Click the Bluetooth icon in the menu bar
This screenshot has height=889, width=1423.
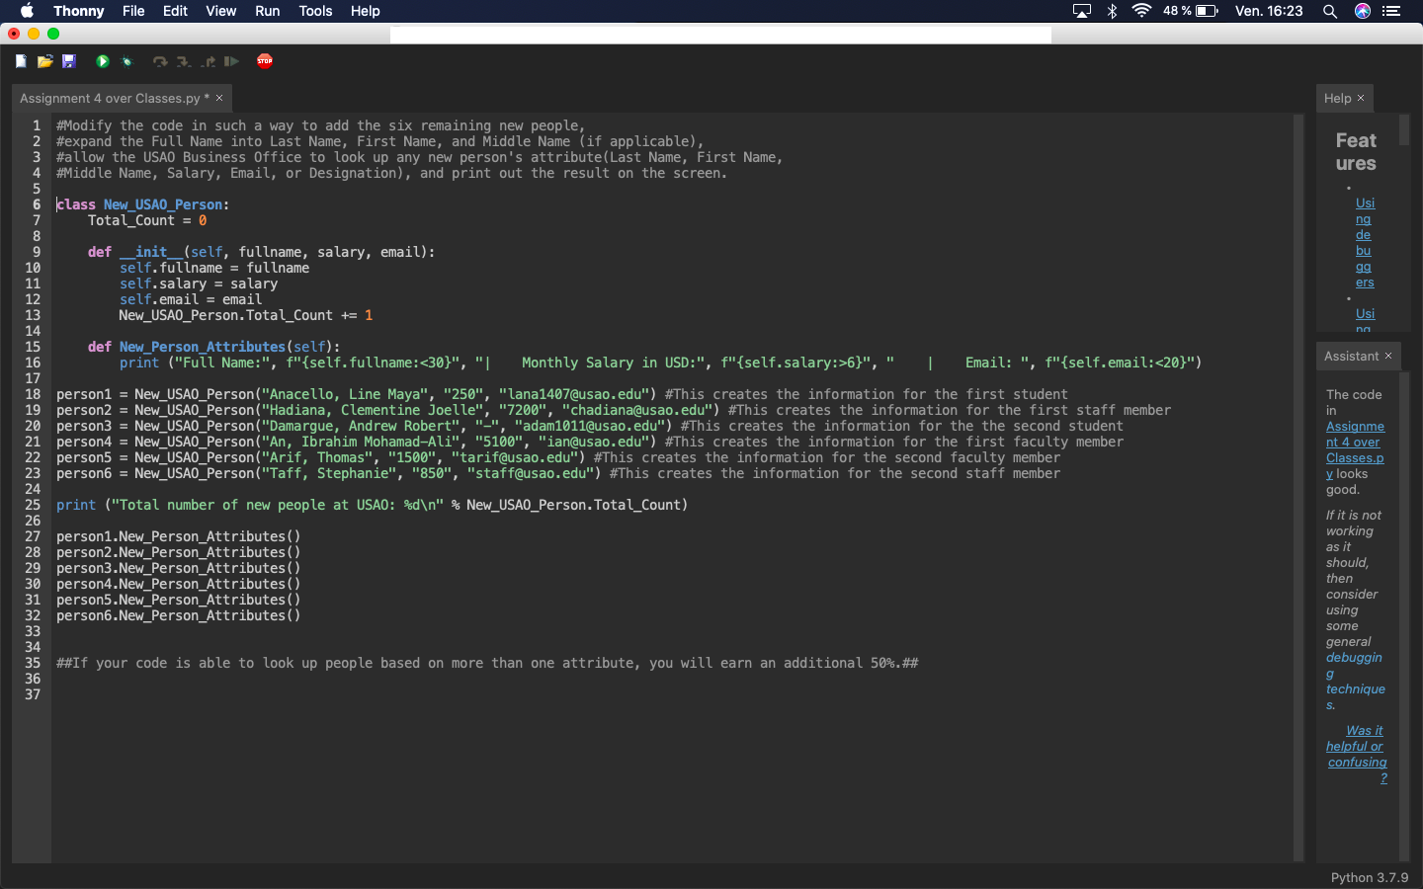(1112, 11)
